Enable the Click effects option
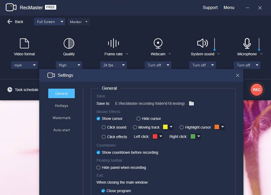The height and width of the screenshot is (195, 271). (104, 137)
